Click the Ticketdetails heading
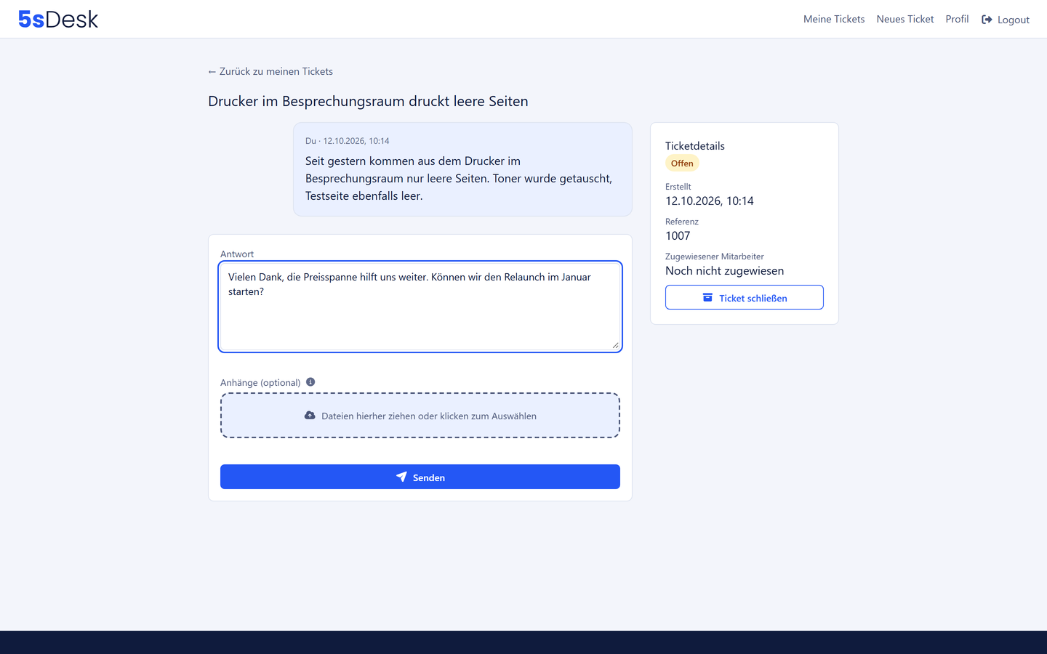 tap(695, 145)
